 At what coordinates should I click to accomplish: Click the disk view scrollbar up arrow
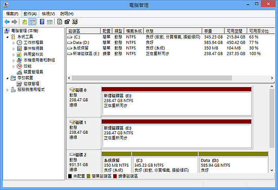pos(272,87)
